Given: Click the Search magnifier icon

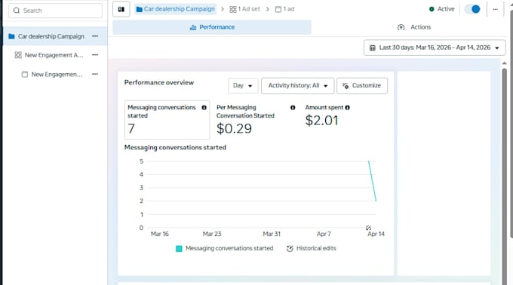Looking at the screenshot, I should click(x=17, y=11).
